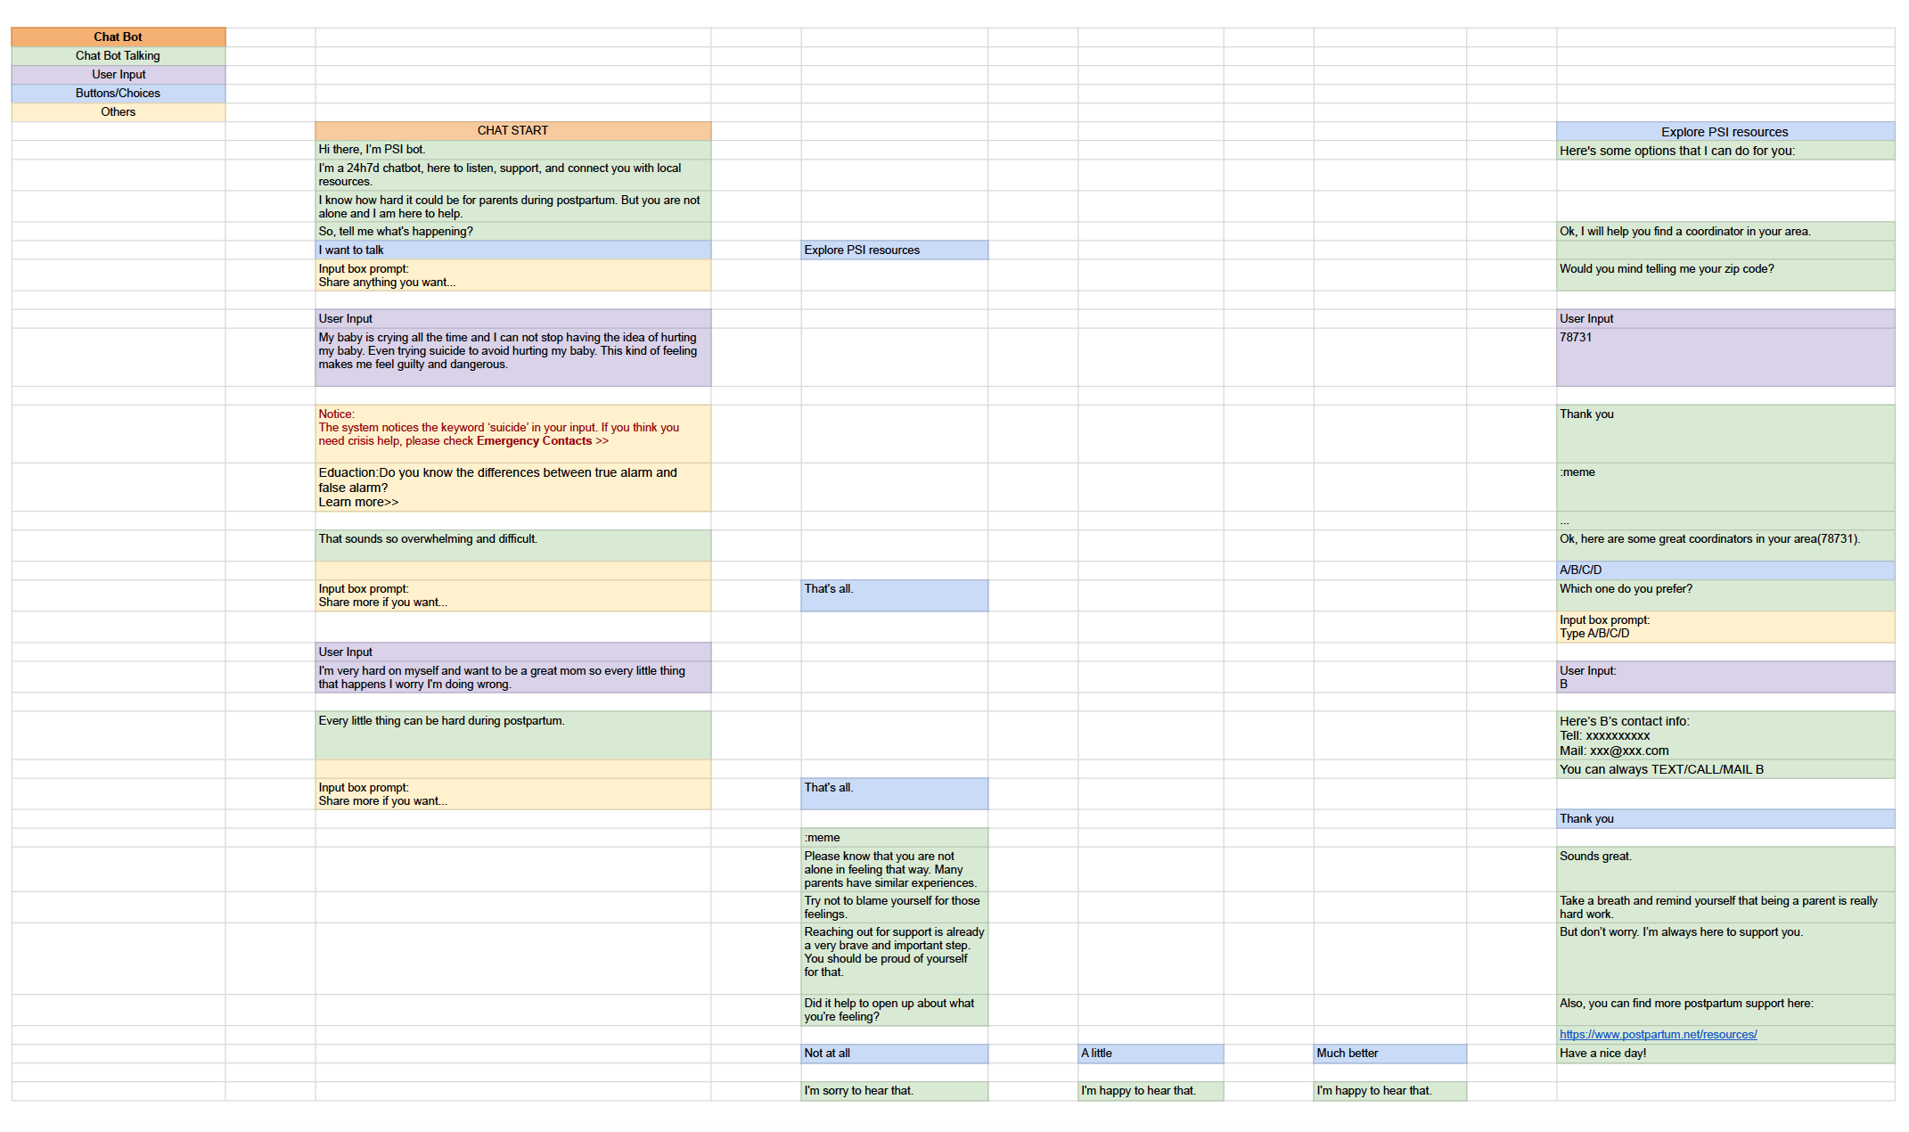This screenshot has height=1132, width=1909.
Task: Select the red 'Notice:' suicide keyword cell
Action: click(513, 433)
